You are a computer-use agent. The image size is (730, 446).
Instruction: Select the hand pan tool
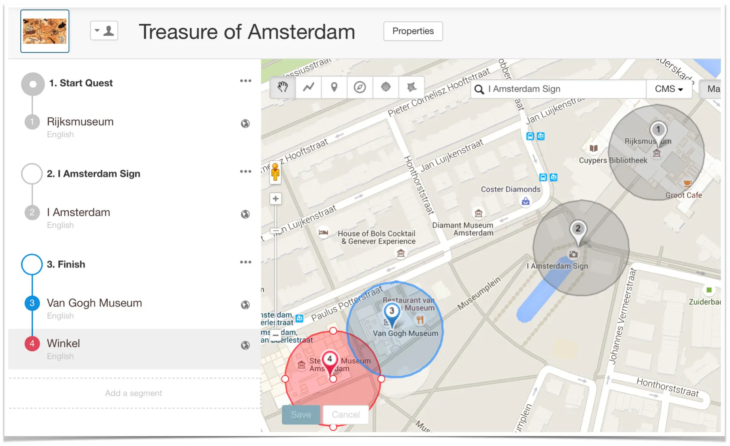click(x=283, y=87)
